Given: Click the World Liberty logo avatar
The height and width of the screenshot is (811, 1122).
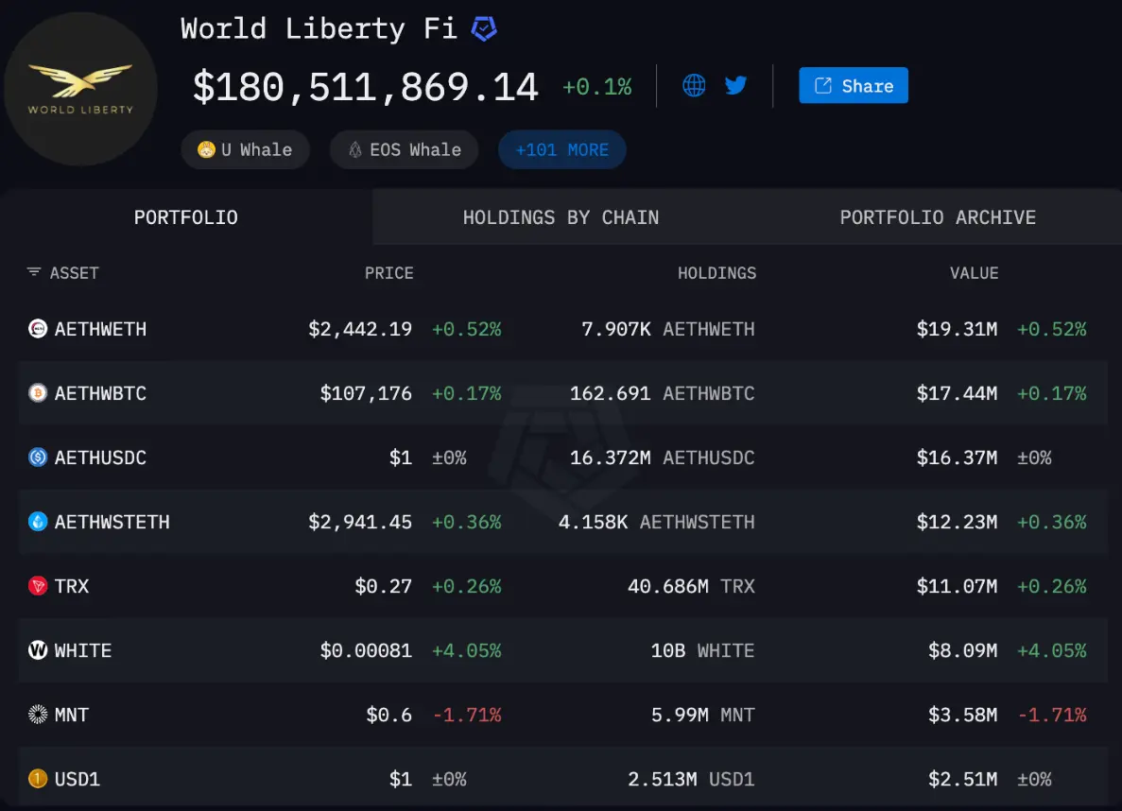Looking at the screenshot, I should click(x=80, y=90).
